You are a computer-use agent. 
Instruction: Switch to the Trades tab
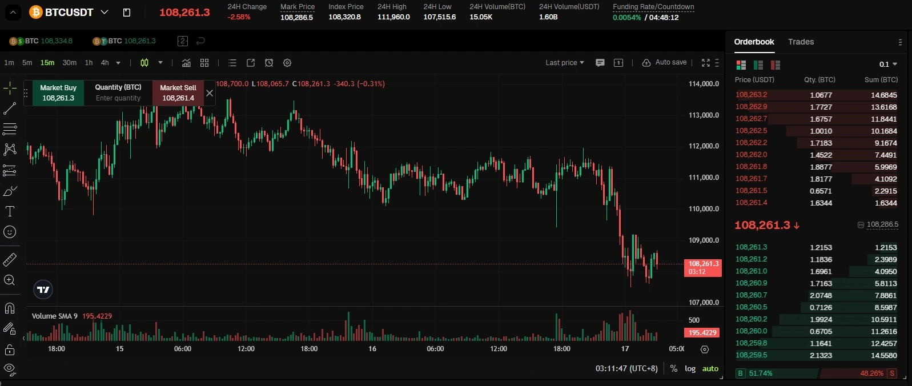pos(801,42)
